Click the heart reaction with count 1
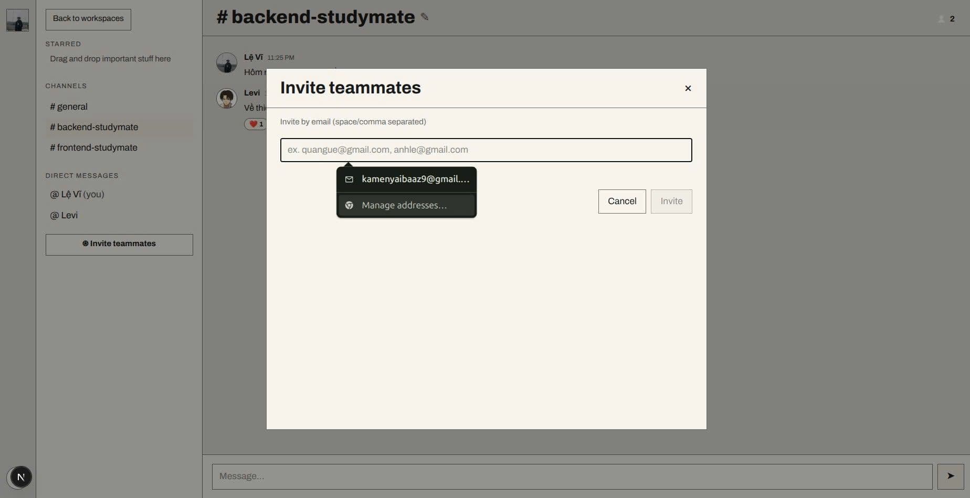The width and height of the screenshot is (970, 498). [256, 124]
